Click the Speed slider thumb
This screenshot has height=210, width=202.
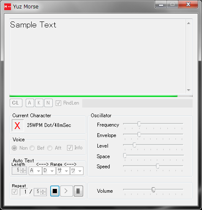158,166
